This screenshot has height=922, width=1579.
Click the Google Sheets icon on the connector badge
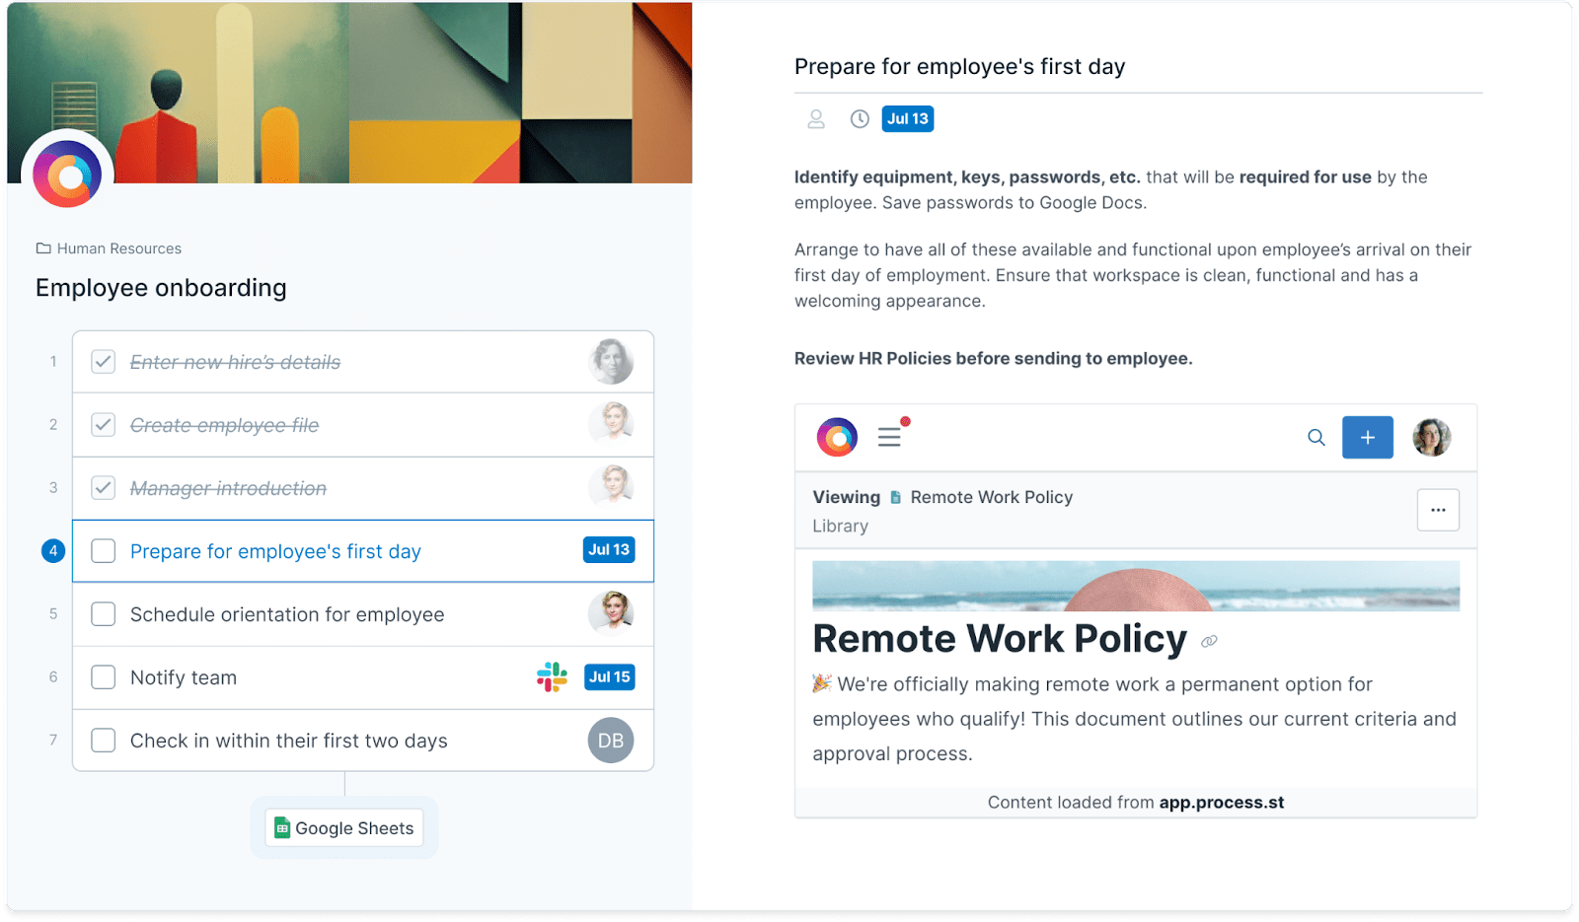pyautogui.click(x=282, y=828)
